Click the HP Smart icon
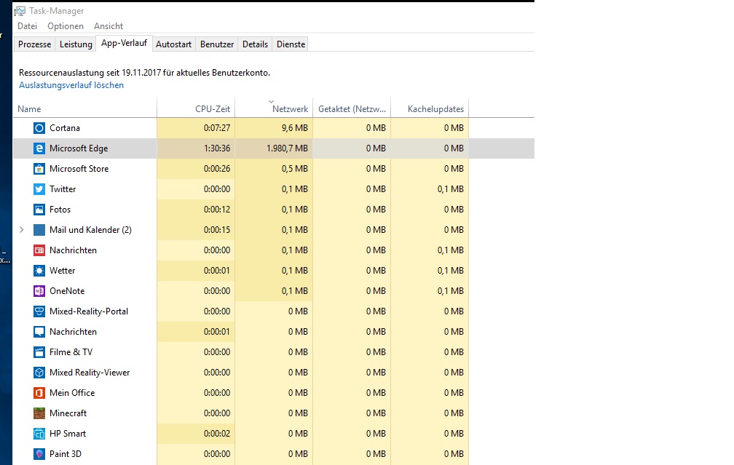Viewport: 734px width, 465px height. point(39,434)
